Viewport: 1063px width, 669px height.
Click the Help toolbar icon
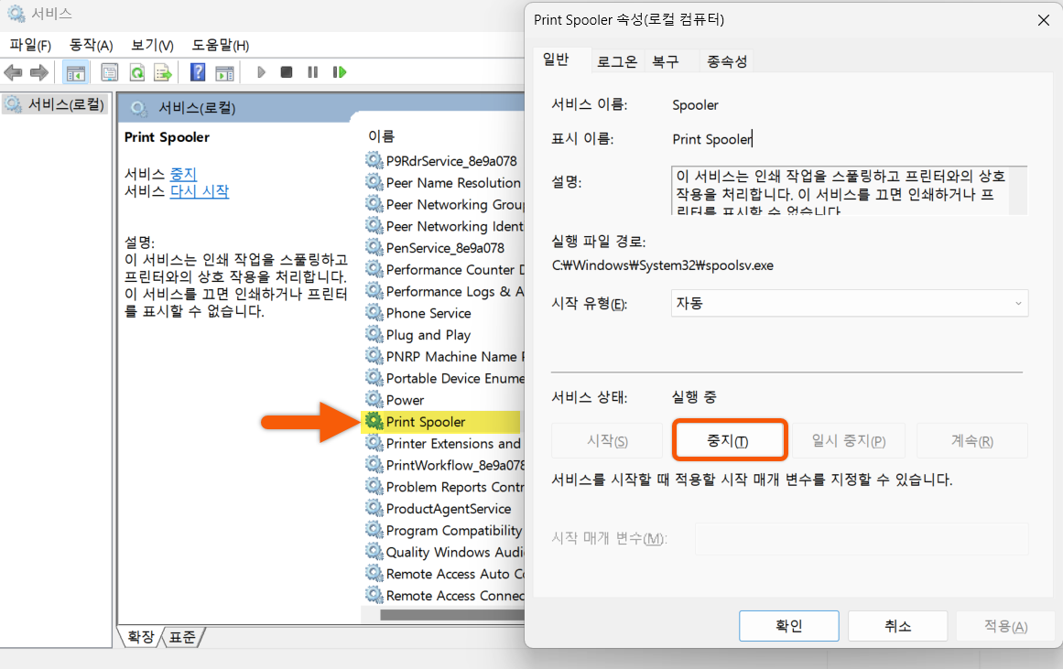coord(198,71)
